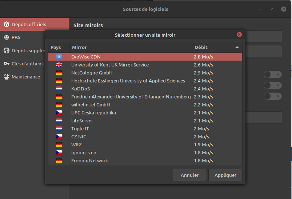Select the EvoWise CDN mirror
Viewport: 292px width, 199px height.
[145, 57]
